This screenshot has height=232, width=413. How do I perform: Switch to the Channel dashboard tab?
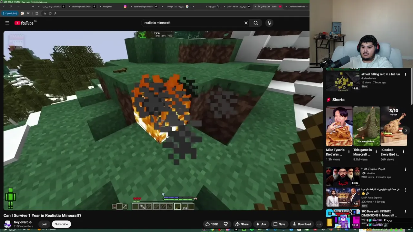(x=297, y=6)
